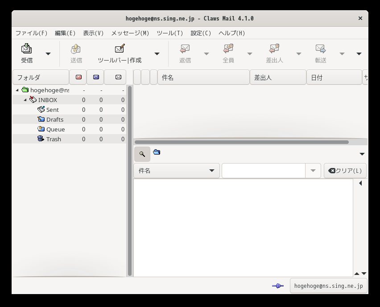Click the クリア(L) button
The height and width of the screenshot is (307, 380).
pos(345,171)
